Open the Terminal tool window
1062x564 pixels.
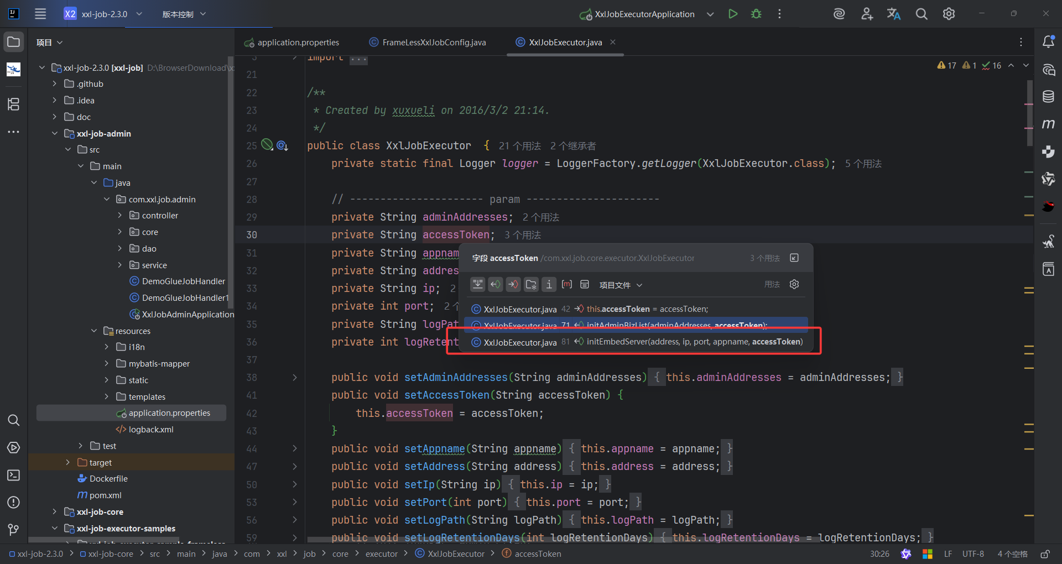pos(14,476)
